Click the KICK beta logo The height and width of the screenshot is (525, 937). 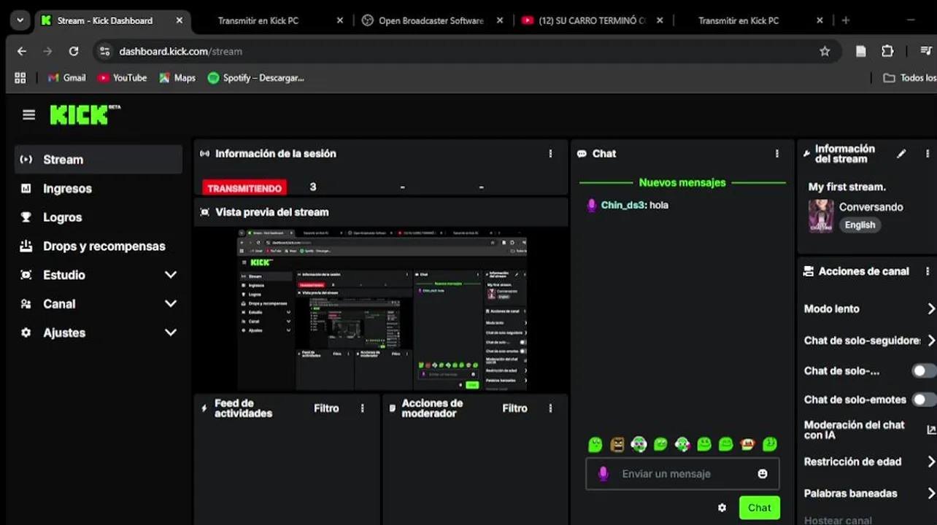click(x=85, y=114)
